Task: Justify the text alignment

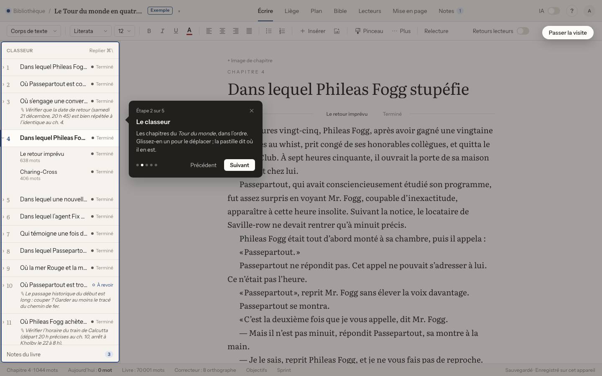Action: click(249, 31)
